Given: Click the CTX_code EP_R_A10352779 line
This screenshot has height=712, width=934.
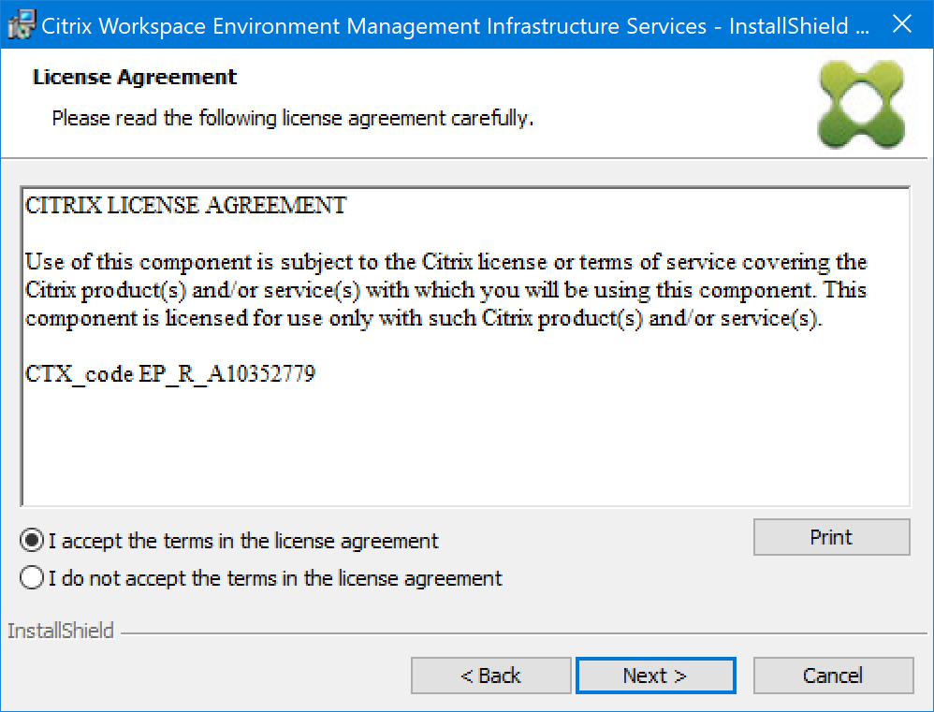Looking at the screenshot, I should (x=170, y=375).
